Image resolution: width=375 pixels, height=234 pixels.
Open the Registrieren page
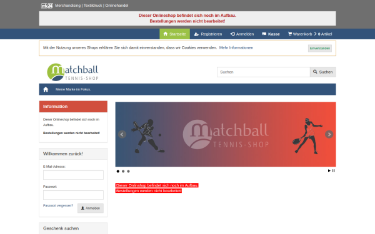pyautogui.click(x=208, y=34)
